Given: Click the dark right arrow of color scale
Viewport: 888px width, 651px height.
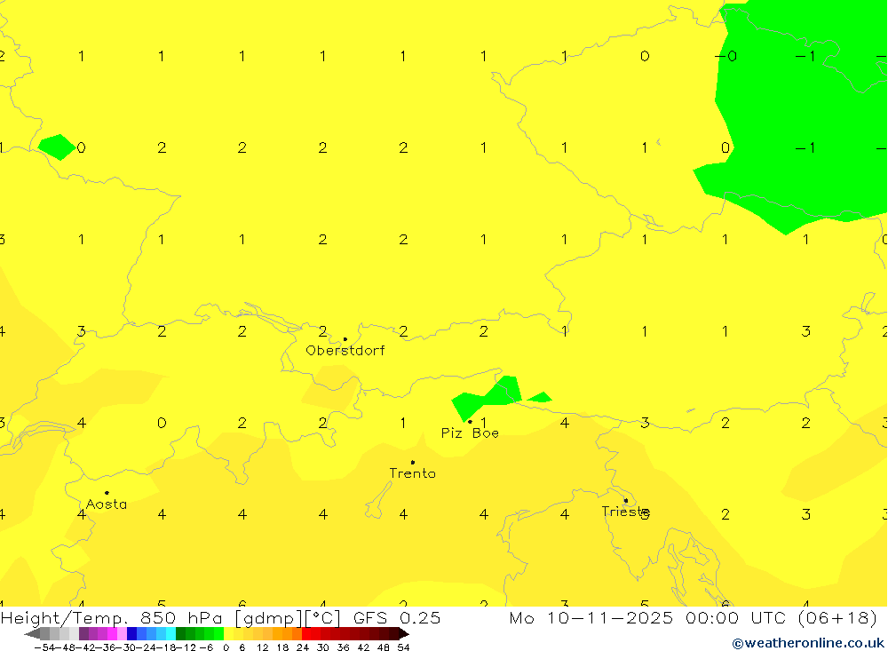Looking at the screenshot, I should tap(404, 634).
